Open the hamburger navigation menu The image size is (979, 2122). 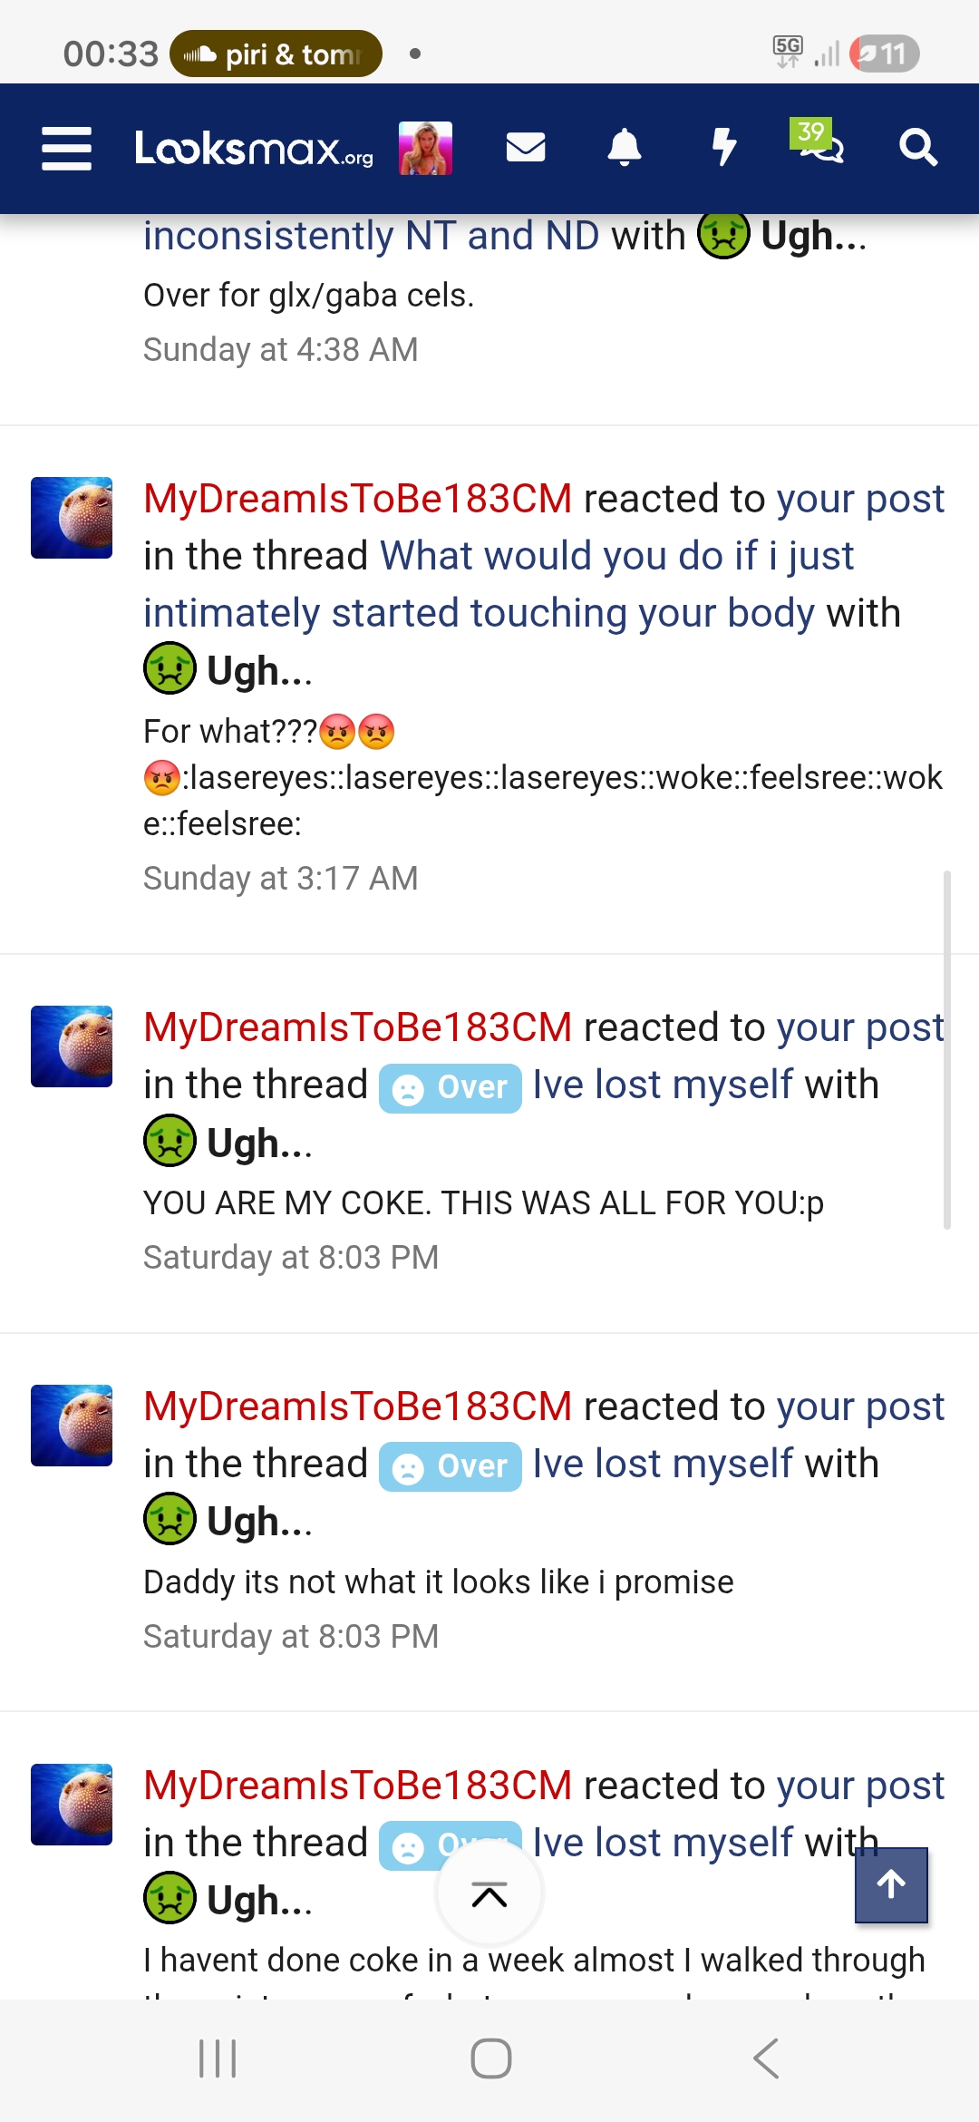click(66, 148)
